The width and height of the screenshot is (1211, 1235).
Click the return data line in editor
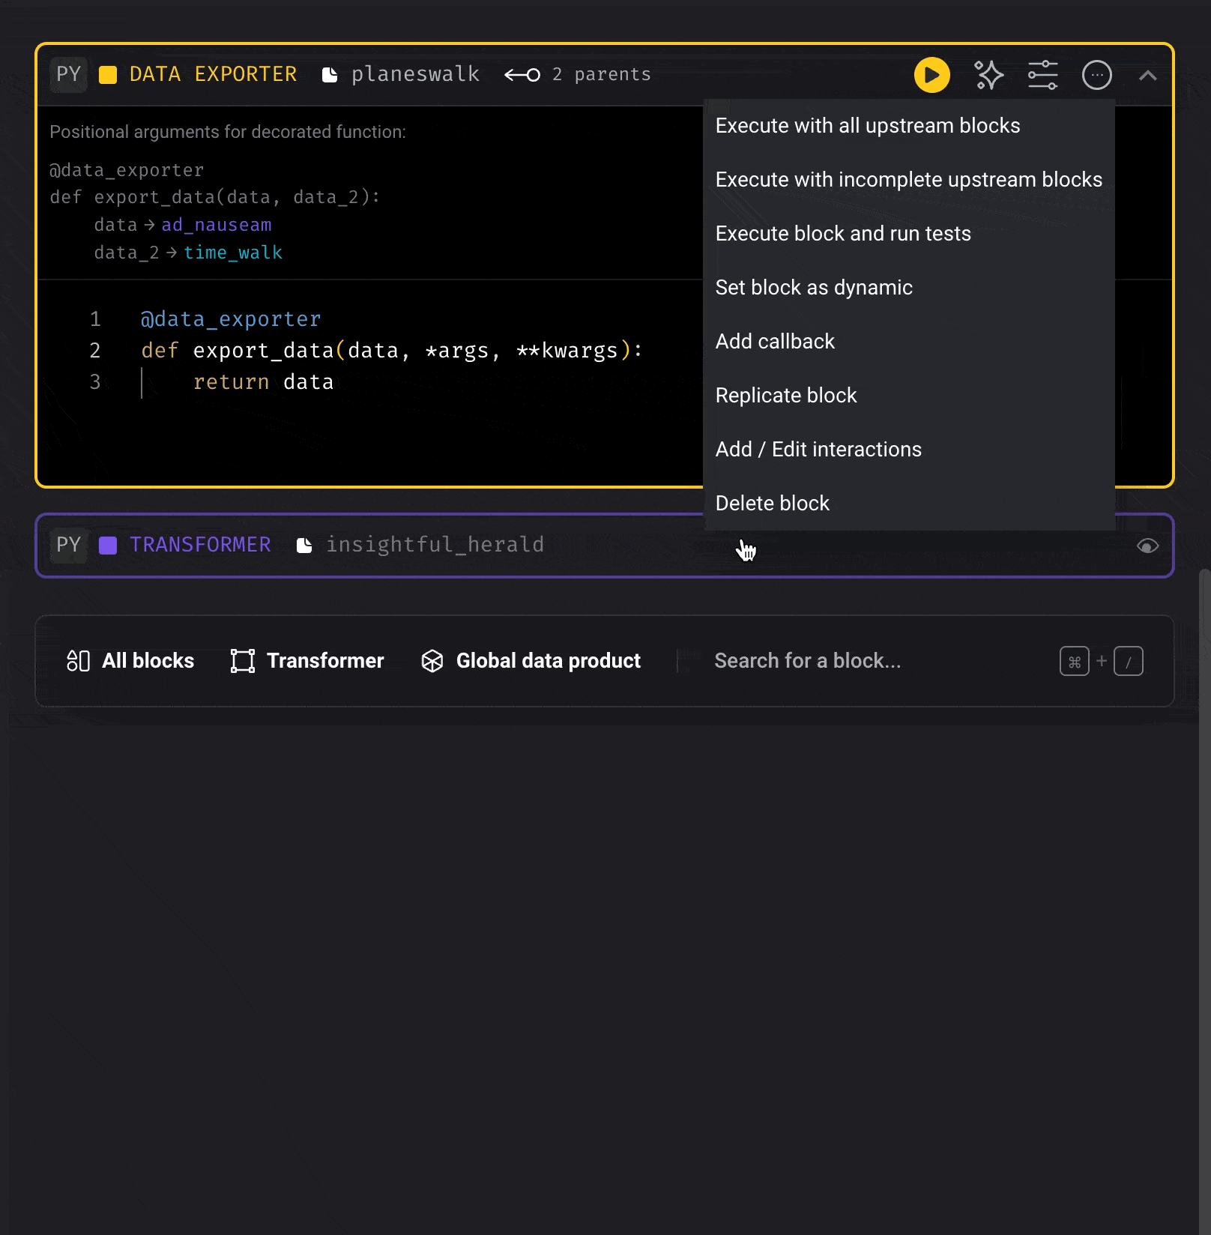(x=263, y=382)
